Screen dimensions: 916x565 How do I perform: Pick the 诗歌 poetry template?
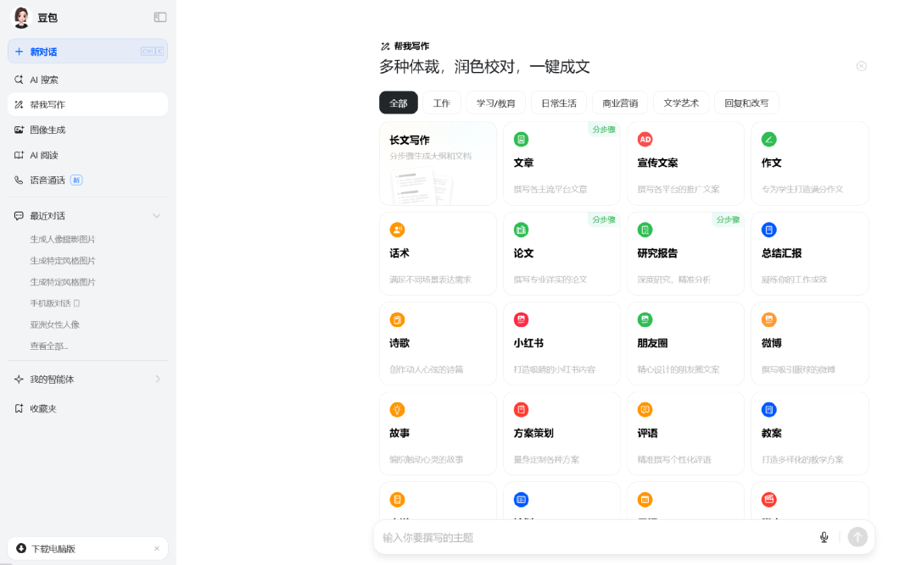pyautogui.click(x=438, y=344)
